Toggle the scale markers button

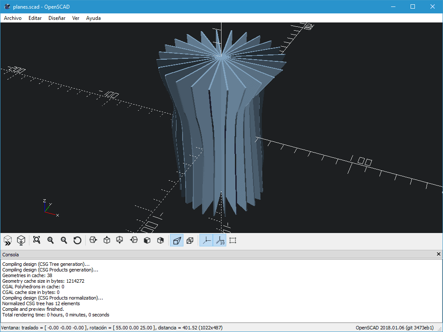(x=220, y=240)
